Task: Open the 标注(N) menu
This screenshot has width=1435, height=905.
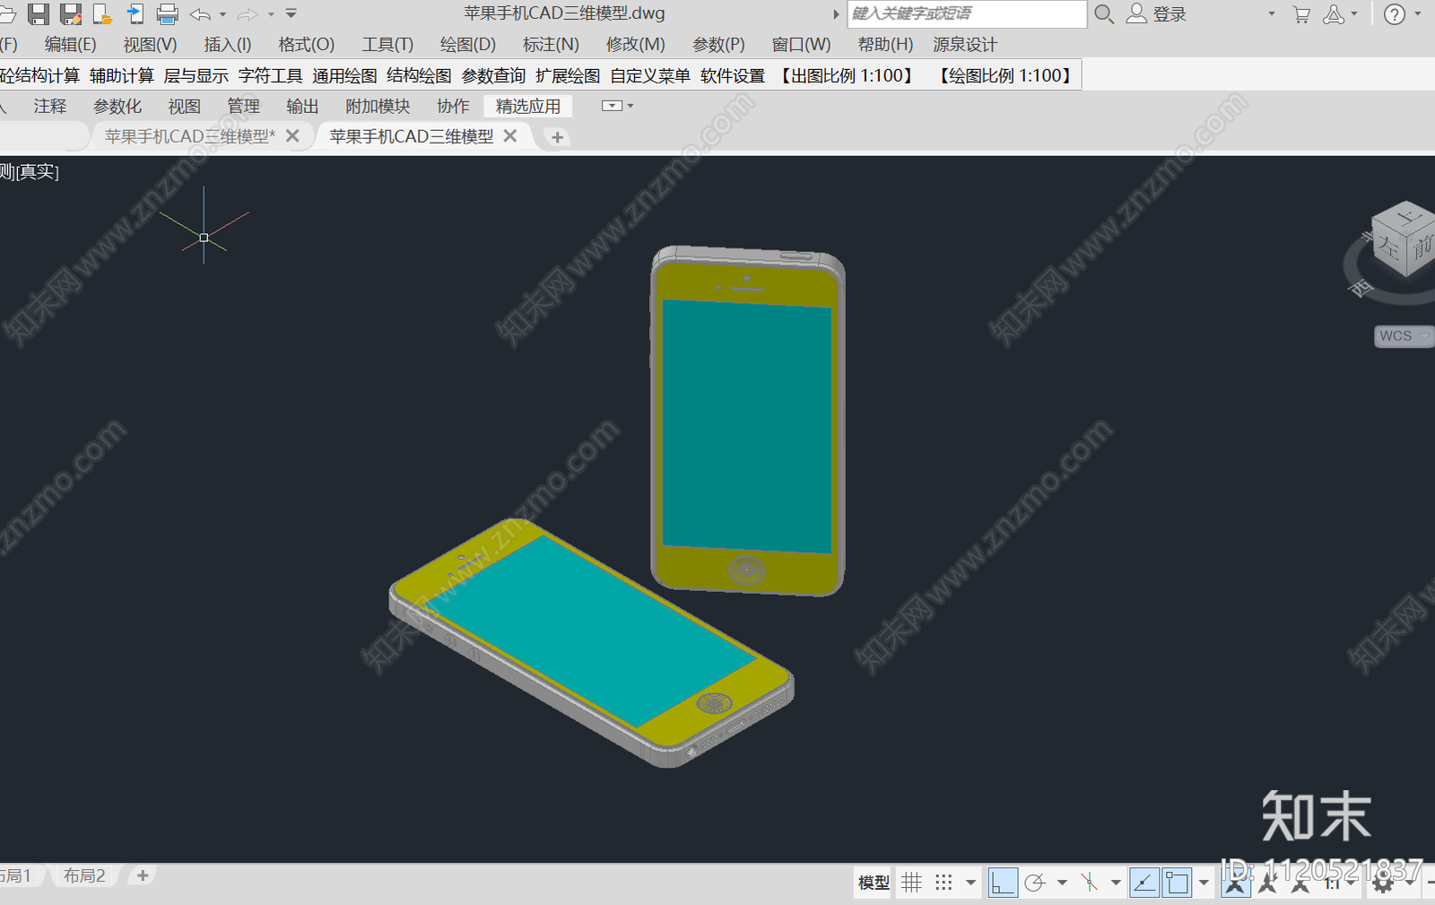Action: tap(551, 45)
